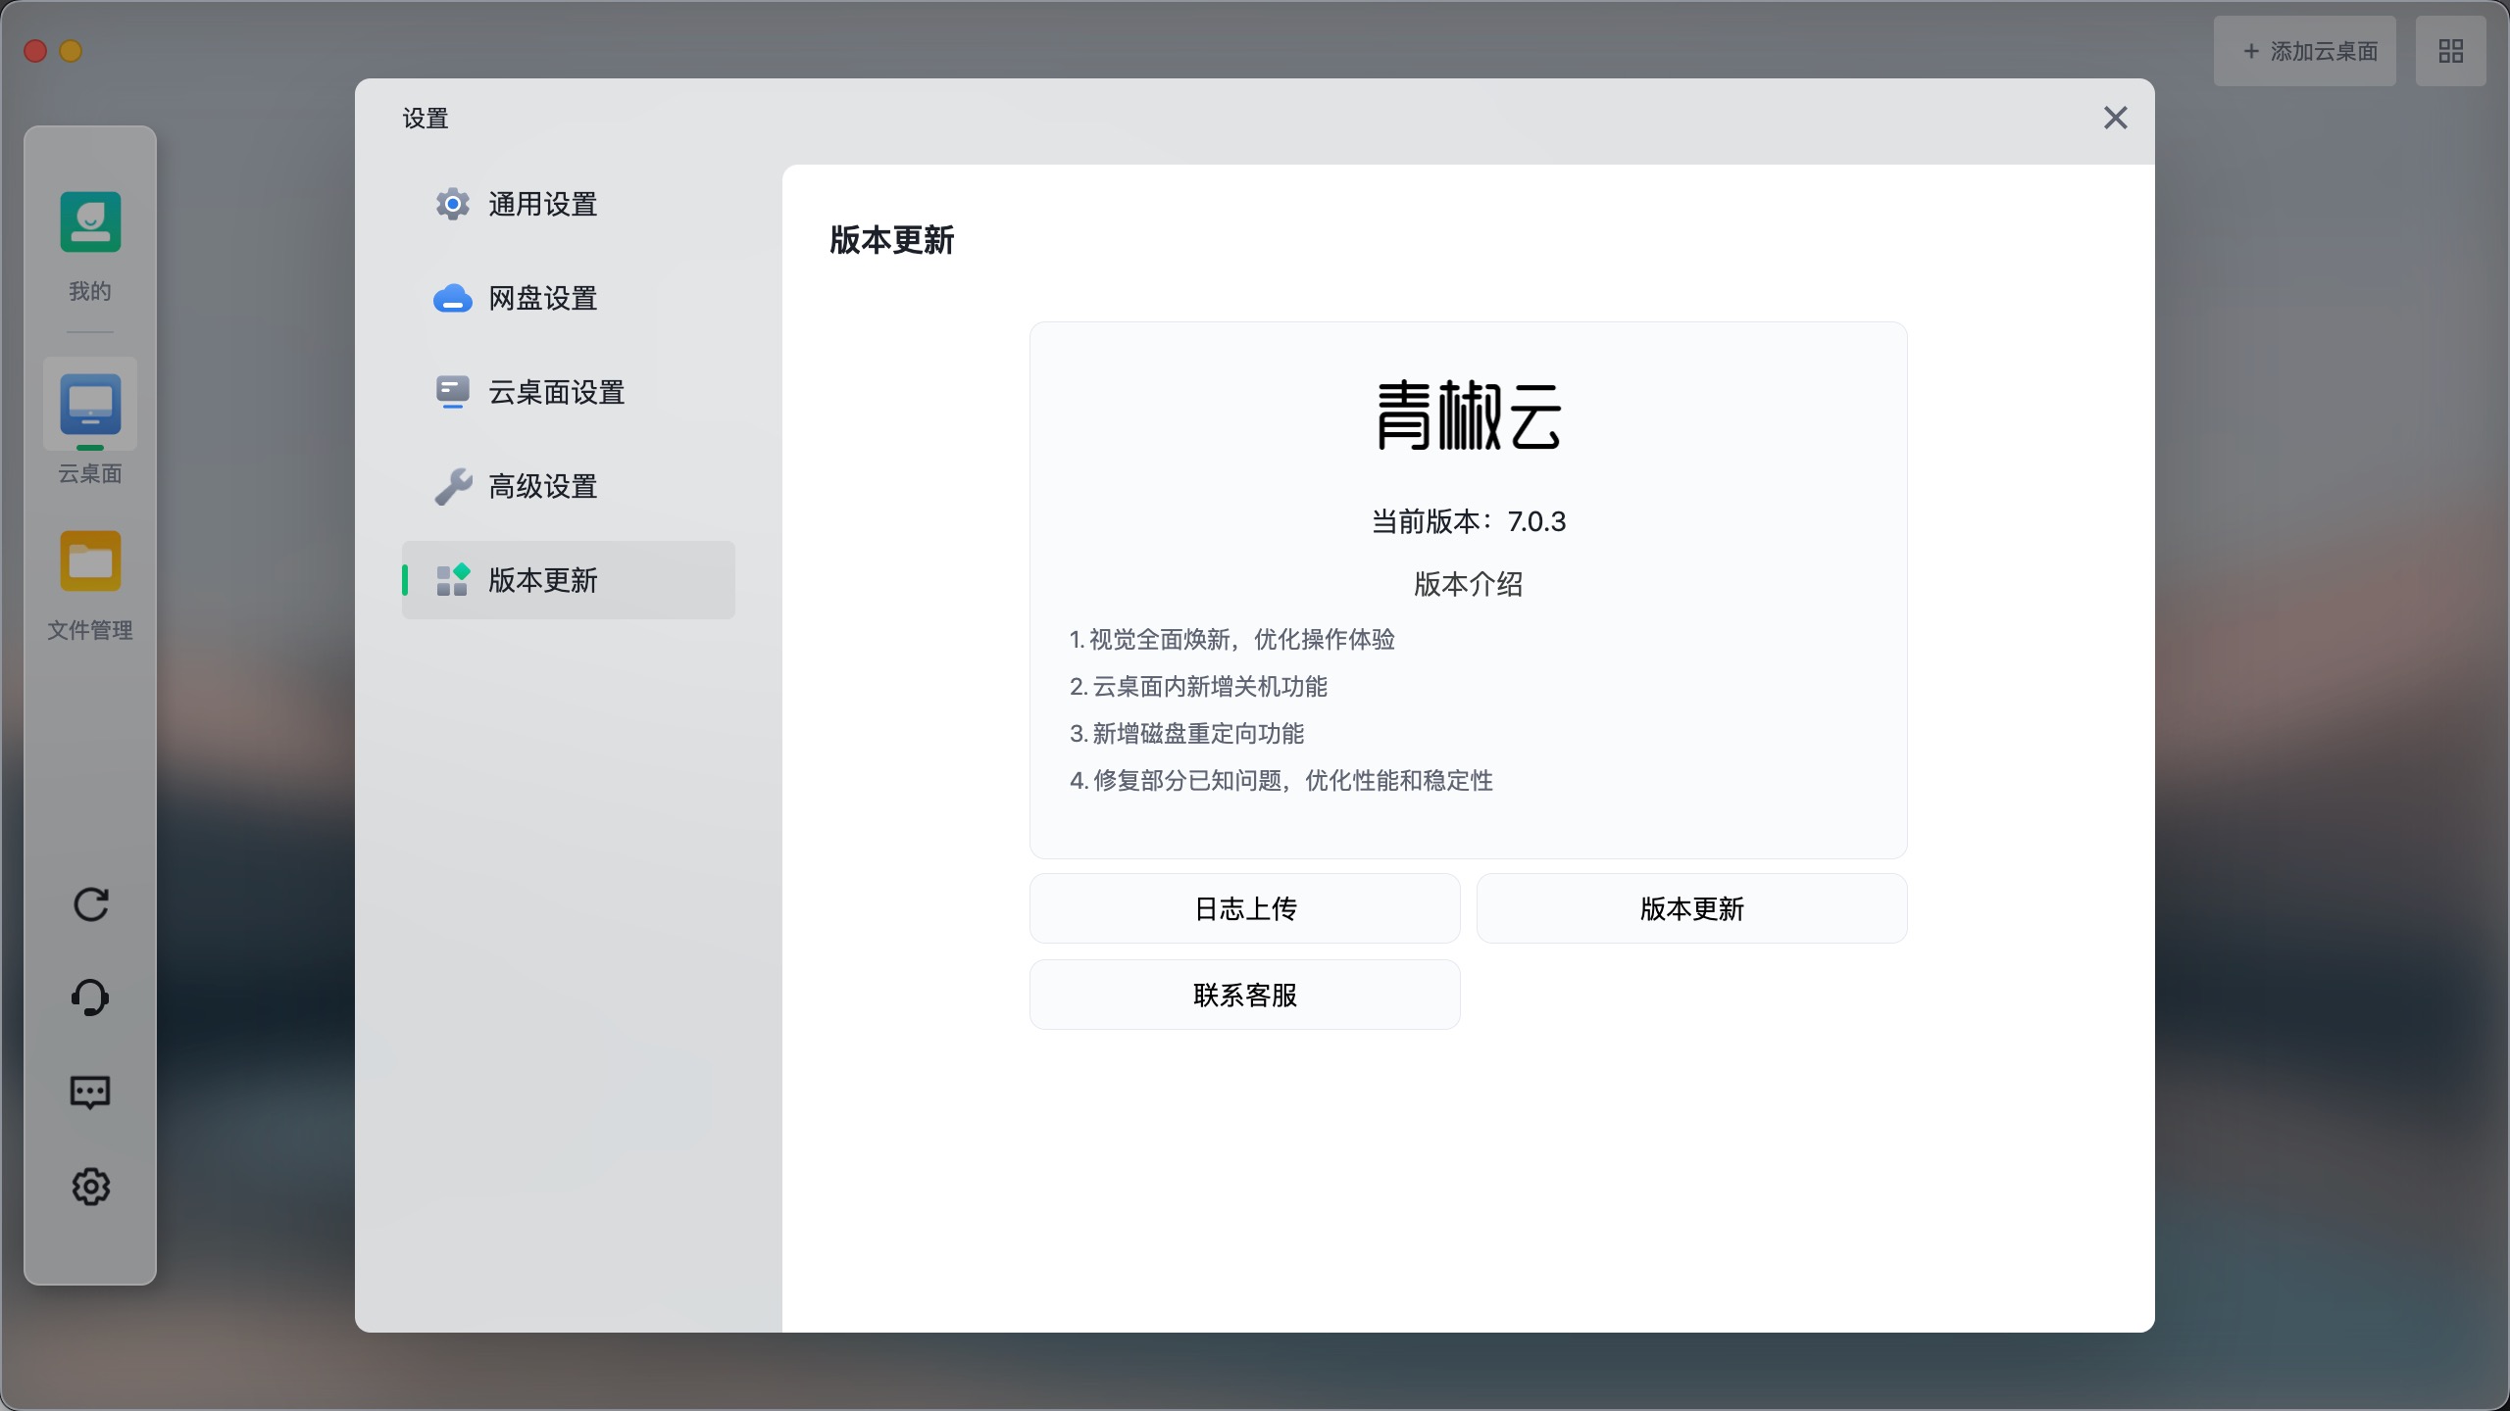Click the 版本更新 button under version card
This screenshot has height=1411, width=2510.
[1692, 908]
